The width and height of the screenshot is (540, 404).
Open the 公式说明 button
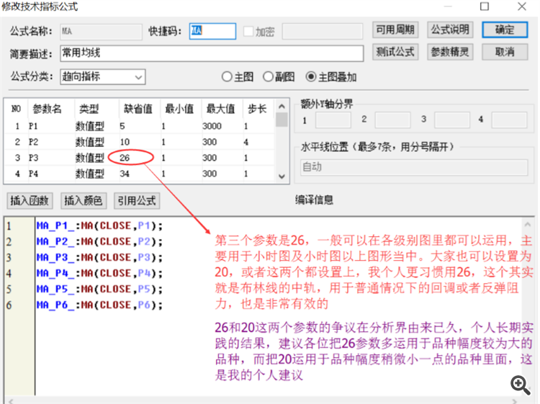tap(450, 30)
